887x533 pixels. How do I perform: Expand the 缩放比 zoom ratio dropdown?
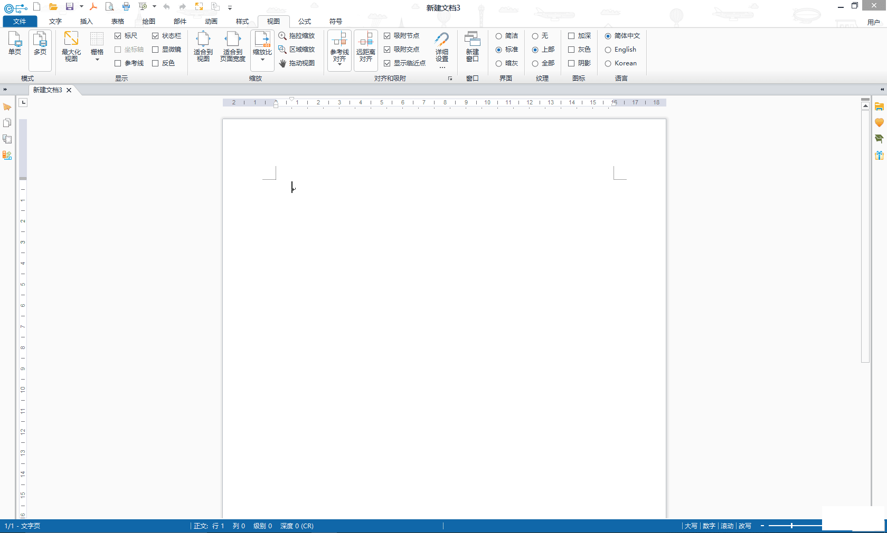click(x=262, y=60)
